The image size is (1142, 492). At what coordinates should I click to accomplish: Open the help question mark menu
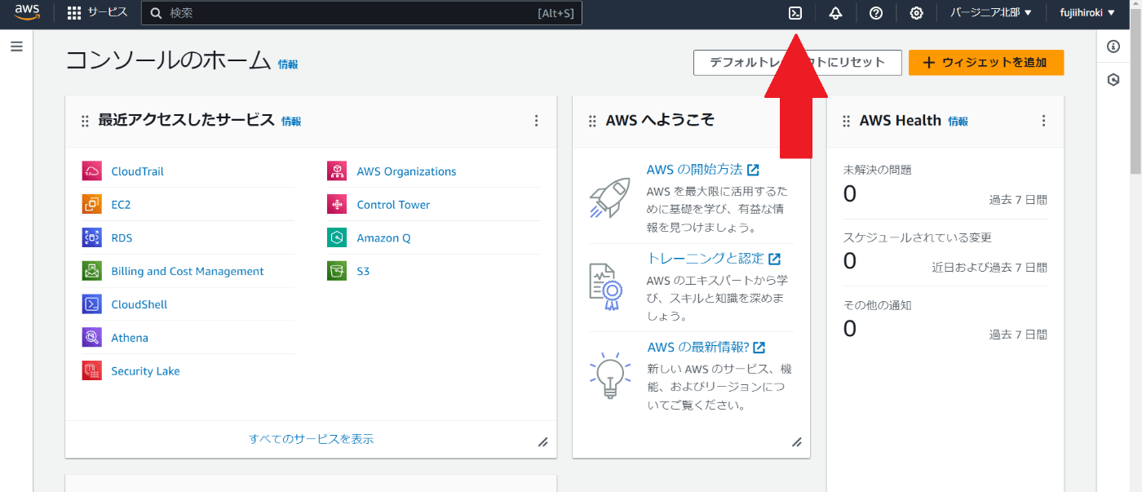(x=876, y=13)
